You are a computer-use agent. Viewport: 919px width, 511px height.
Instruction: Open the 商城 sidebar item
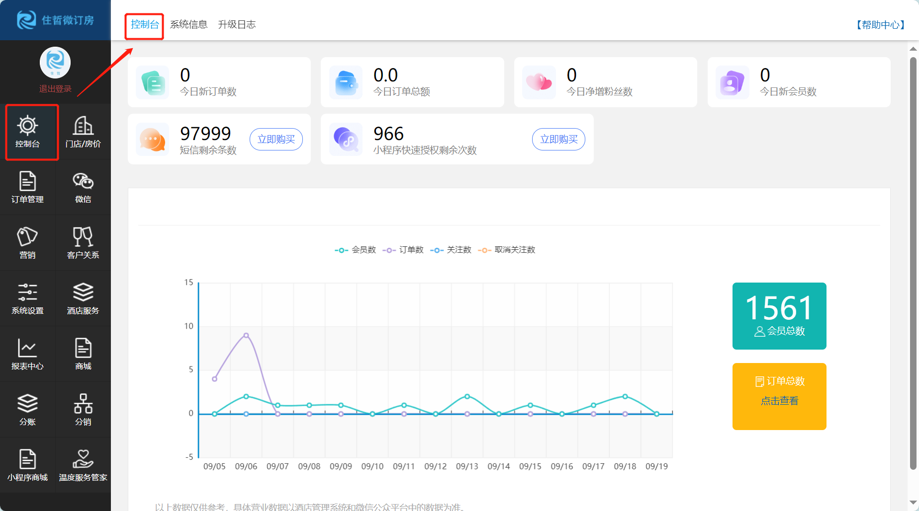point(83,354)
